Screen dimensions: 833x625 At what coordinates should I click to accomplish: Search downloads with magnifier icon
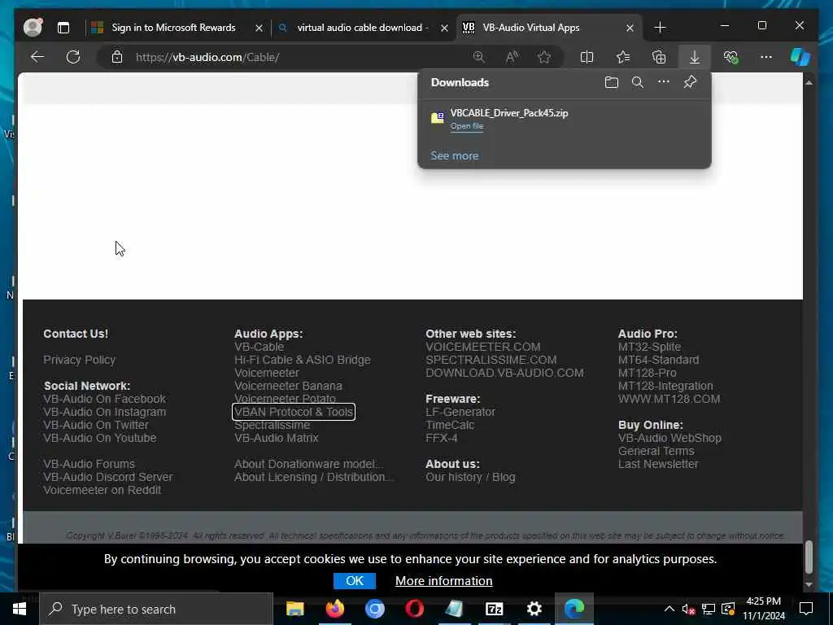pos(638,82)
